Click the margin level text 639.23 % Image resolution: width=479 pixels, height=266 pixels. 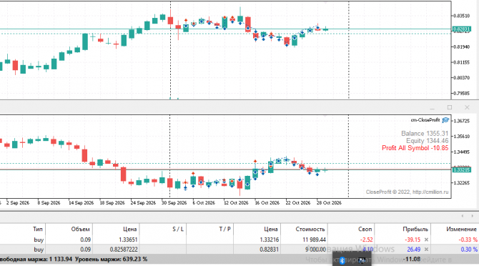click(134, 260)
